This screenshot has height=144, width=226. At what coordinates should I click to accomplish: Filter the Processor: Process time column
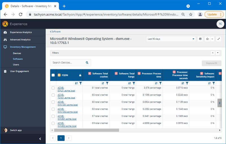(160, 83)
